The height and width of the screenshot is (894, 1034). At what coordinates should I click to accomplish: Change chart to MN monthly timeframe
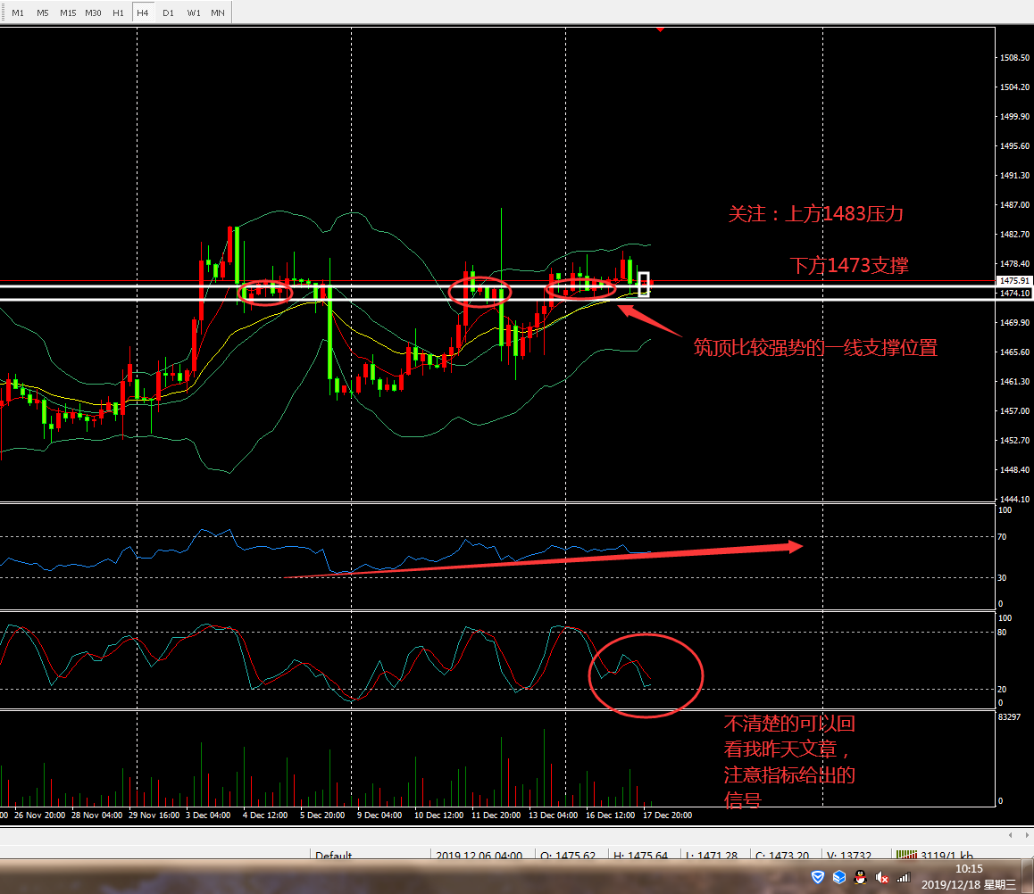(x=218, y=12)
